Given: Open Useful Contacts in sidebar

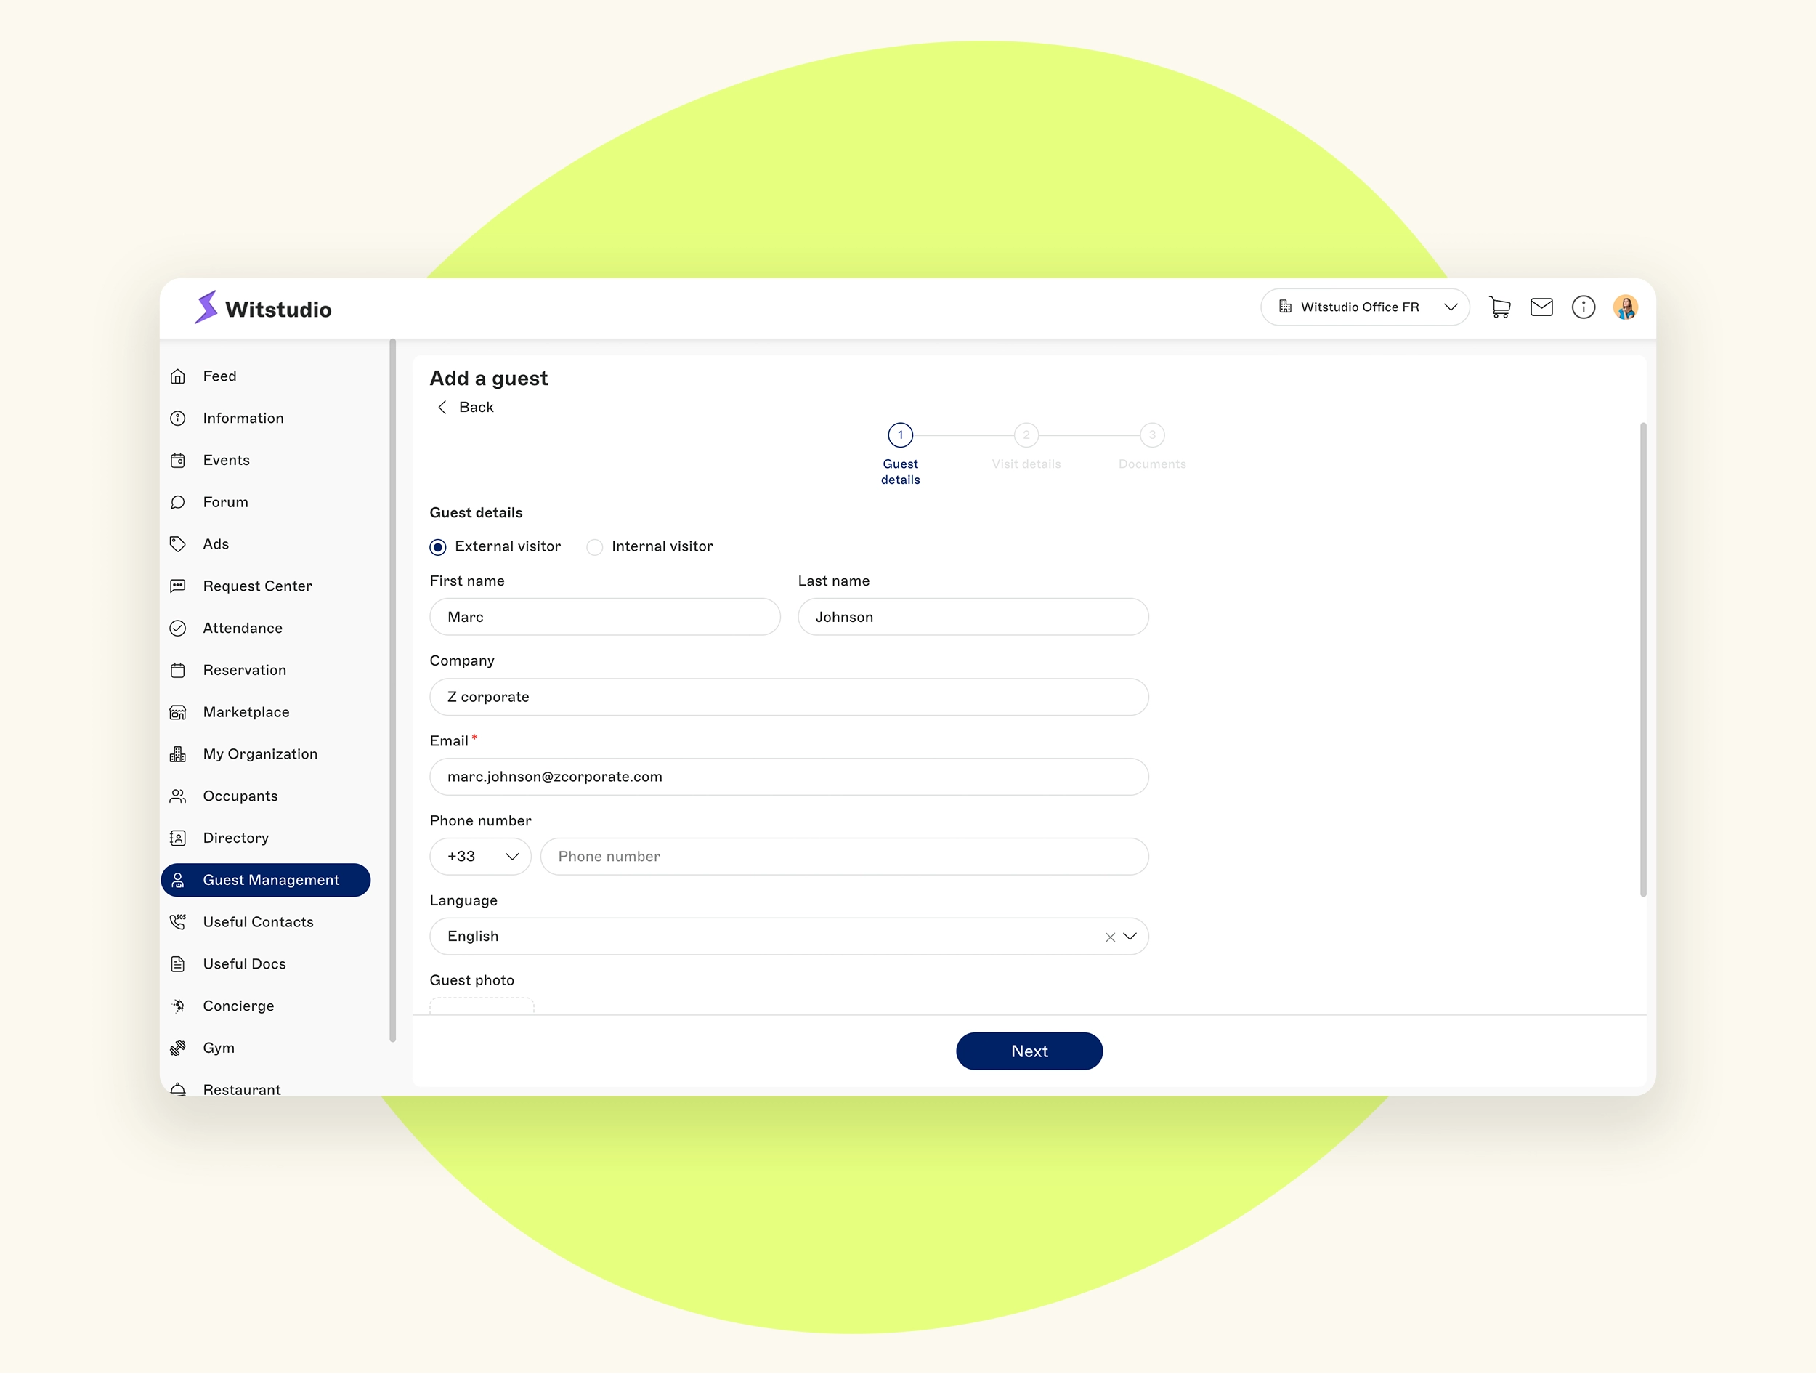Looking at the screenshot, I should click(x=258, y=922).
